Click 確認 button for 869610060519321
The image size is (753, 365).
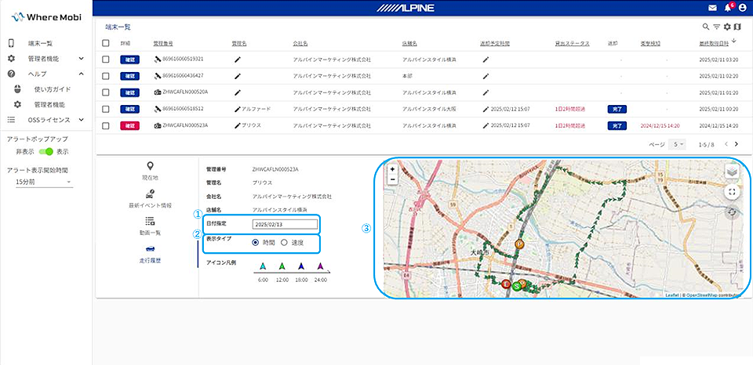129,60
